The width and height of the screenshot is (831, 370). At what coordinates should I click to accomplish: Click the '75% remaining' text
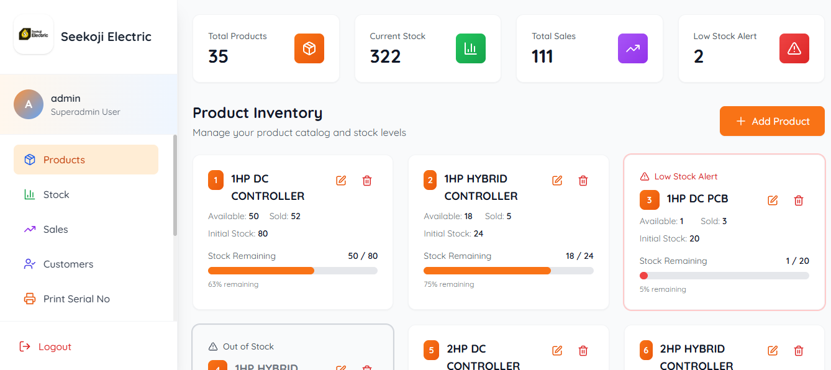point(448,284)
